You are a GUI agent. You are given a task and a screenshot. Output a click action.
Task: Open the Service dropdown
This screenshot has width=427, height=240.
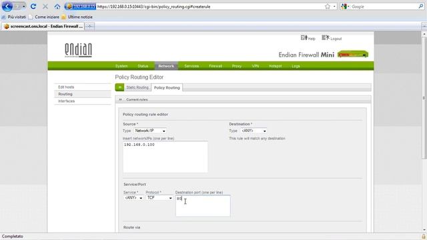(x=133, y=198)
